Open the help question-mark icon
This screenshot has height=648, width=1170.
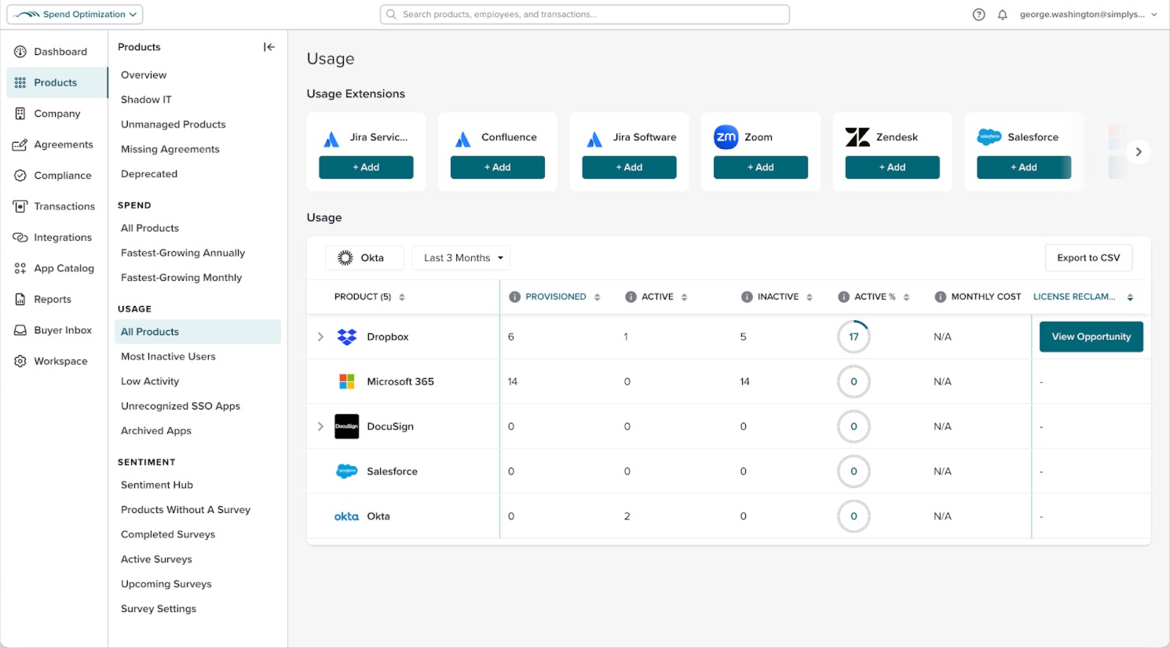pyautogui.click(x=978, y=14)
